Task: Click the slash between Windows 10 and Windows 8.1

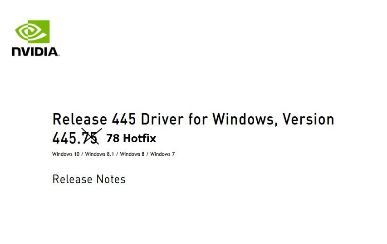Action: (83, 154)
